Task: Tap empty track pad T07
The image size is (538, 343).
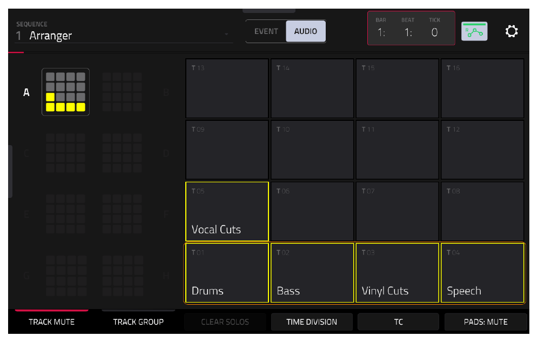Action: (x=398, y=211)
